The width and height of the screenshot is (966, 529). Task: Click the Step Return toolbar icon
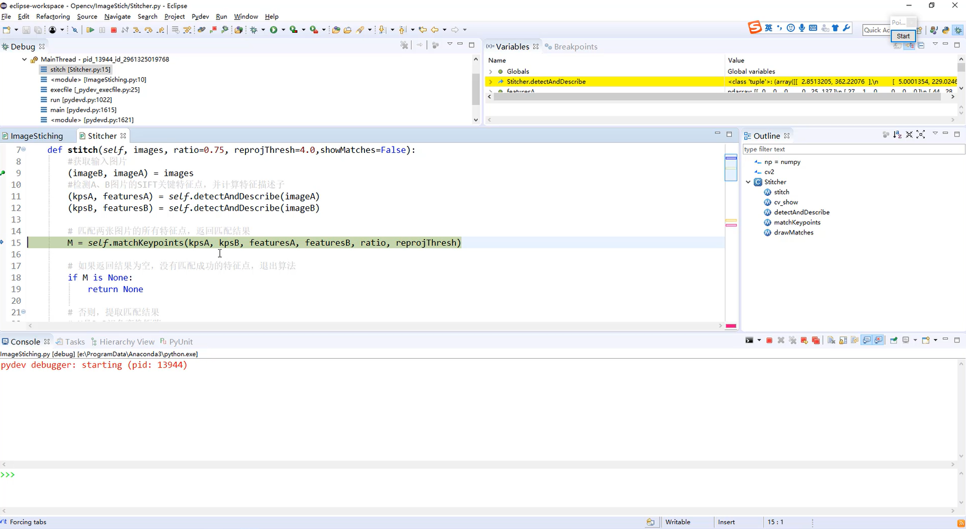(x=160, y=30)
